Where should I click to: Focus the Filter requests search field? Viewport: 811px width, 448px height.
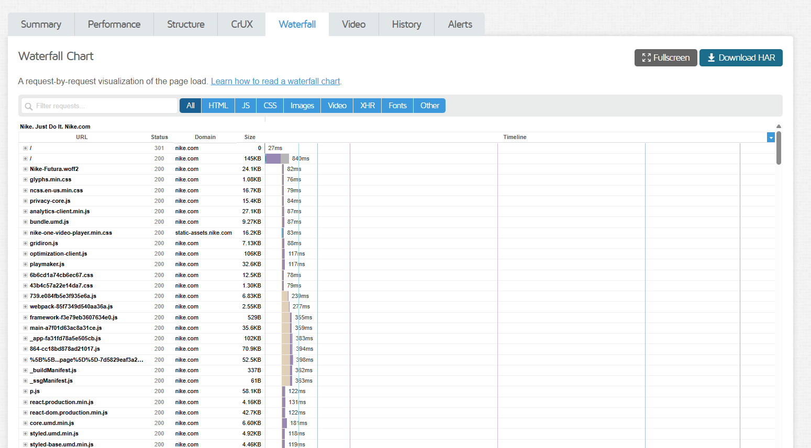[x=99, y=106]
